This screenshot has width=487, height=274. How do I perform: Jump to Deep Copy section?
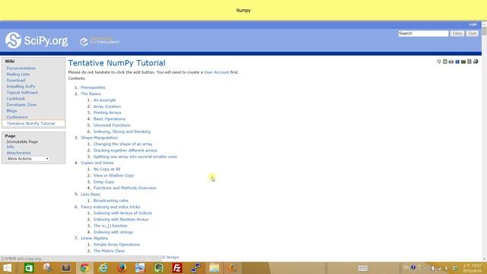103,182
